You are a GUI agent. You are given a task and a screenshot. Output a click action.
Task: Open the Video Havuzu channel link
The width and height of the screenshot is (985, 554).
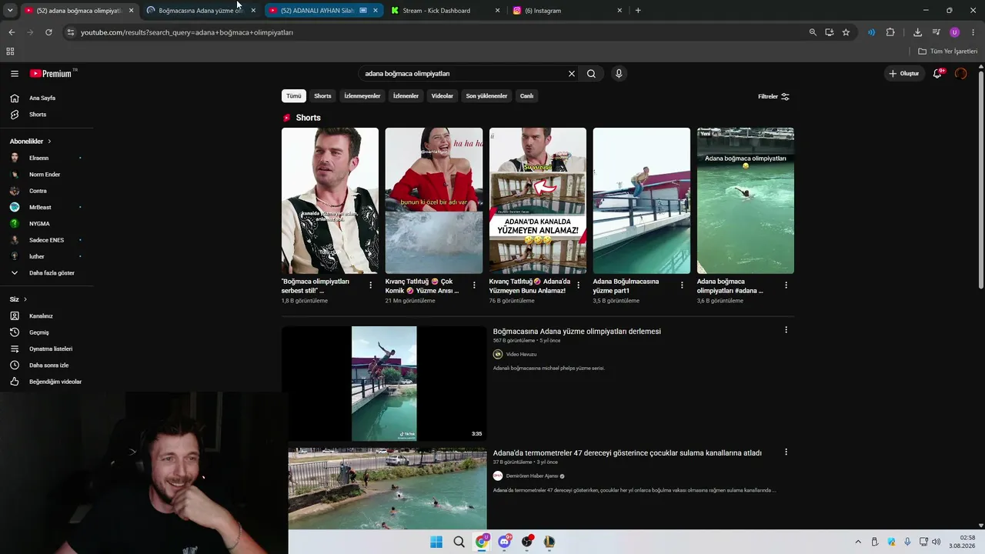(x=521, y=355)
